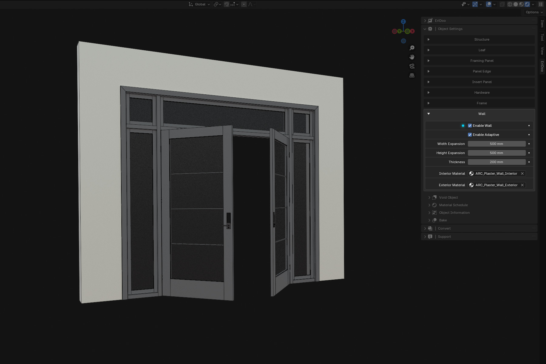Image resolution: width=546 pixels, height=364 pixels.
Task: Switch to the Tool sidebar tab
Action: click(x=542, y=37)
